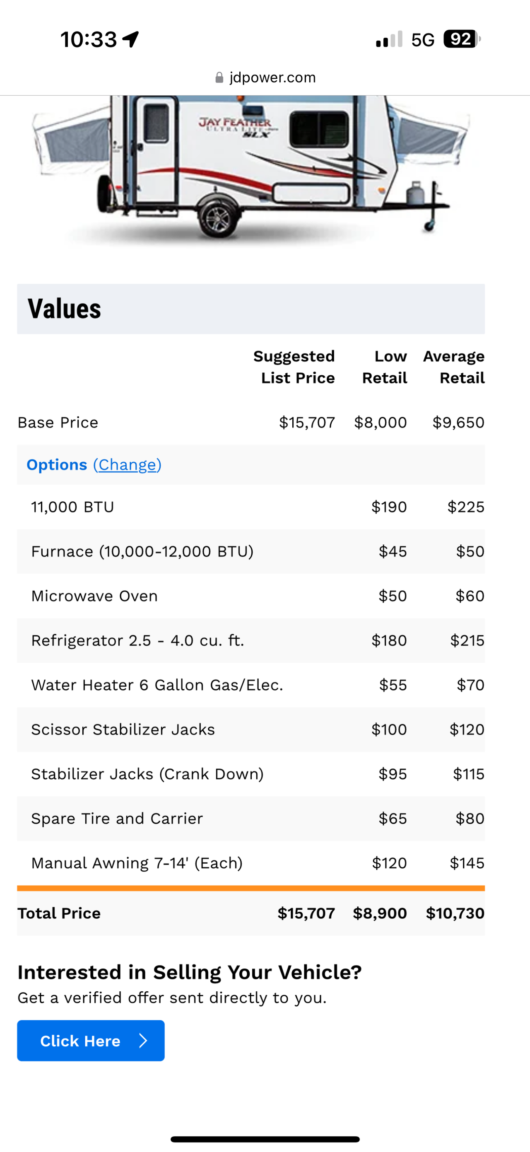530x1152 pixels.
Task: Select the Microwave Oven option row
Action: point(251,596)
